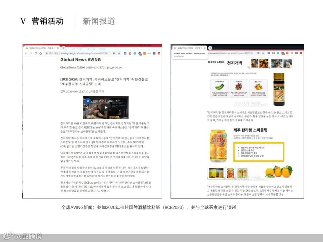Open first product photo thumbnail beside 천지개벽 title
This screenshot has height=242, width=323.
click(255, 63)
